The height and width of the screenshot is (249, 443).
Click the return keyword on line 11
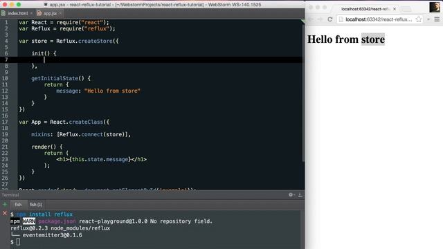(53, 84)
